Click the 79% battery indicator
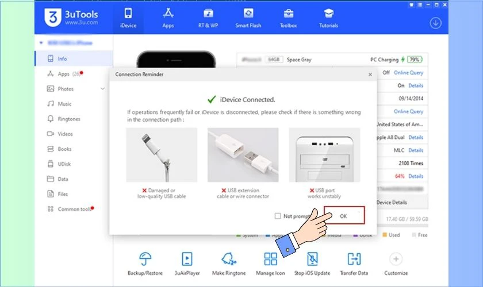Screen dimensions: 483x287 (415, 59)
